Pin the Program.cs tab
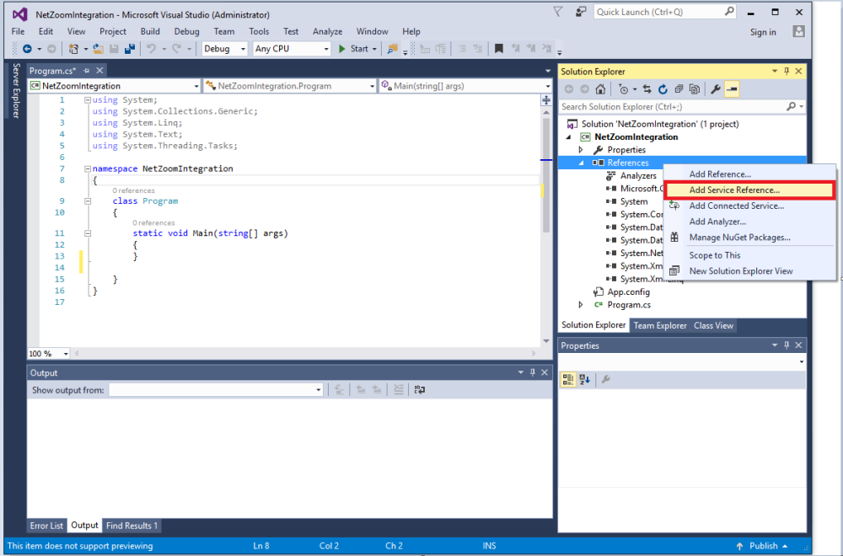The height and width of the screenshot is (556, 843). pos(87,71)
